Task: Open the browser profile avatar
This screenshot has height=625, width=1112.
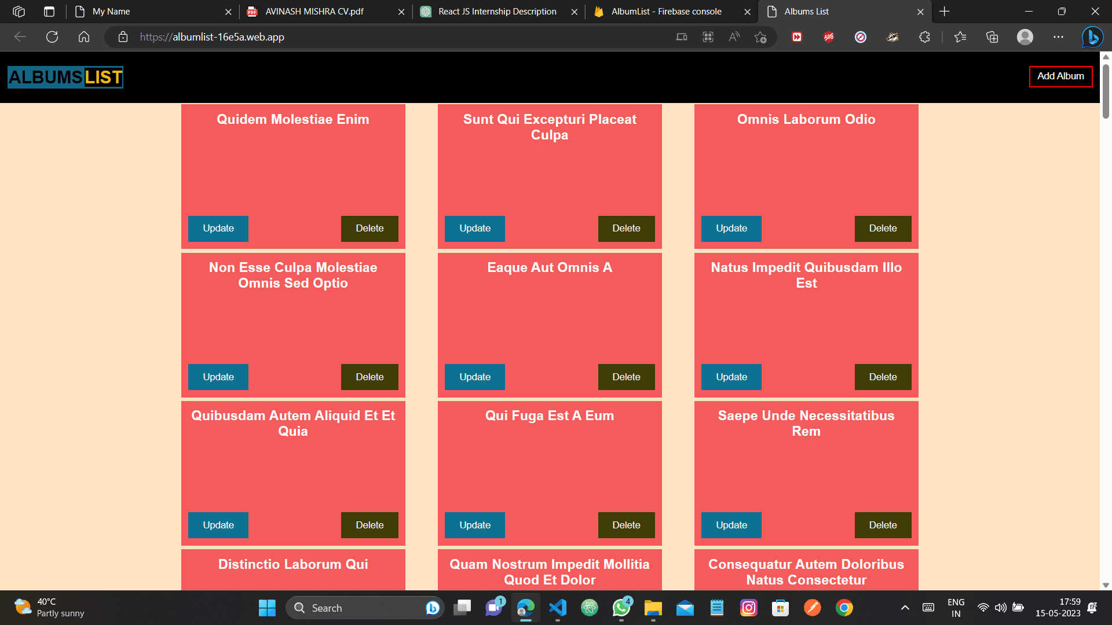Action: click(1025, 37)
